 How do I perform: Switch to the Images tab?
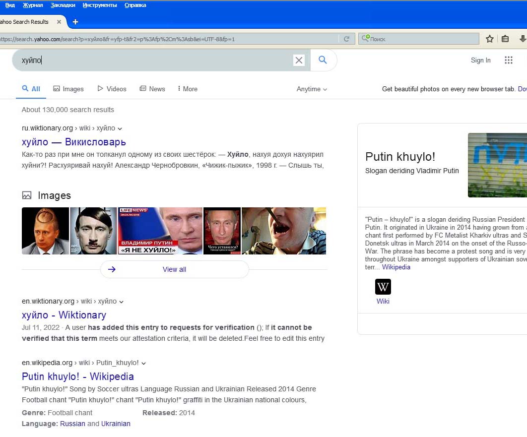point(68,89)
